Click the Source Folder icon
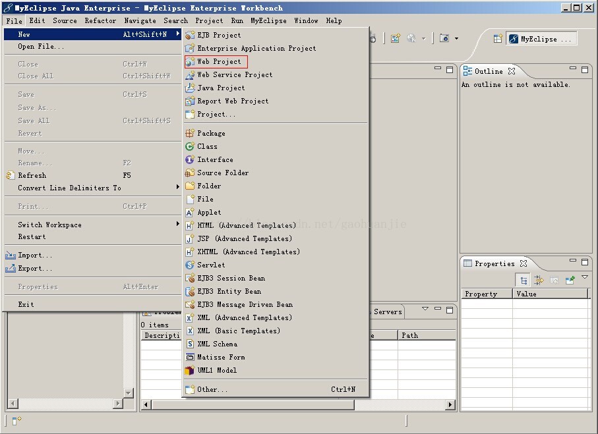Image resolution: width=598 pixels, height=434 pixels. (x=189, y=173)
